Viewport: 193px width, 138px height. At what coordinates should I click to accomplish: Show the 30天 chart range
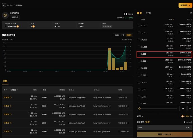(129, 35)
